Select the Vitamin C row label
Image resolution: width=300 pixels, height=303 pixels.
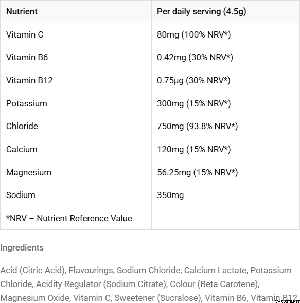[x=25, y=34]
